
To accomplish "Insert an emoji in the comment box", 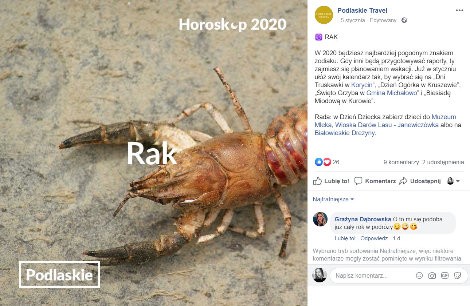I will (x=419, y=275).
